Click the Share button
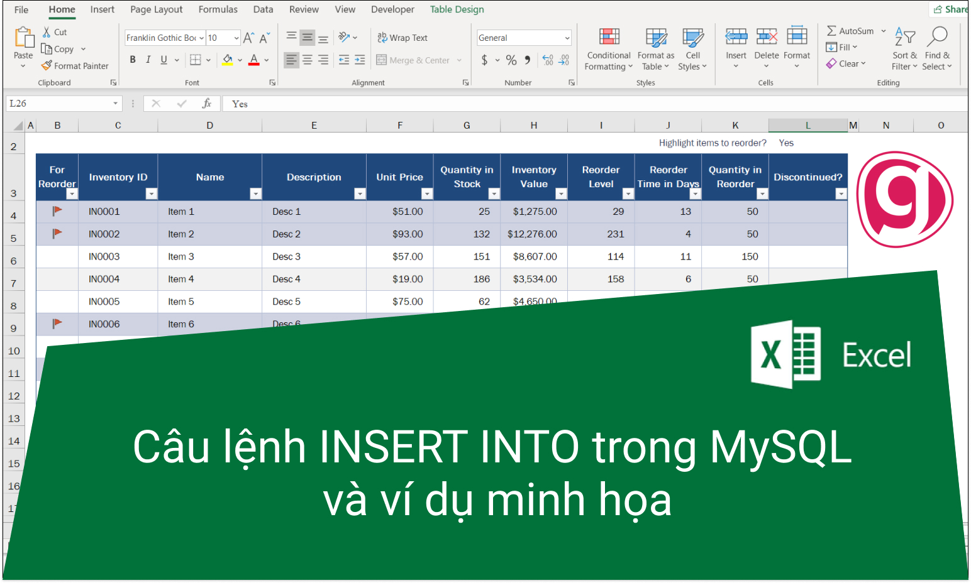 (950, 9)
